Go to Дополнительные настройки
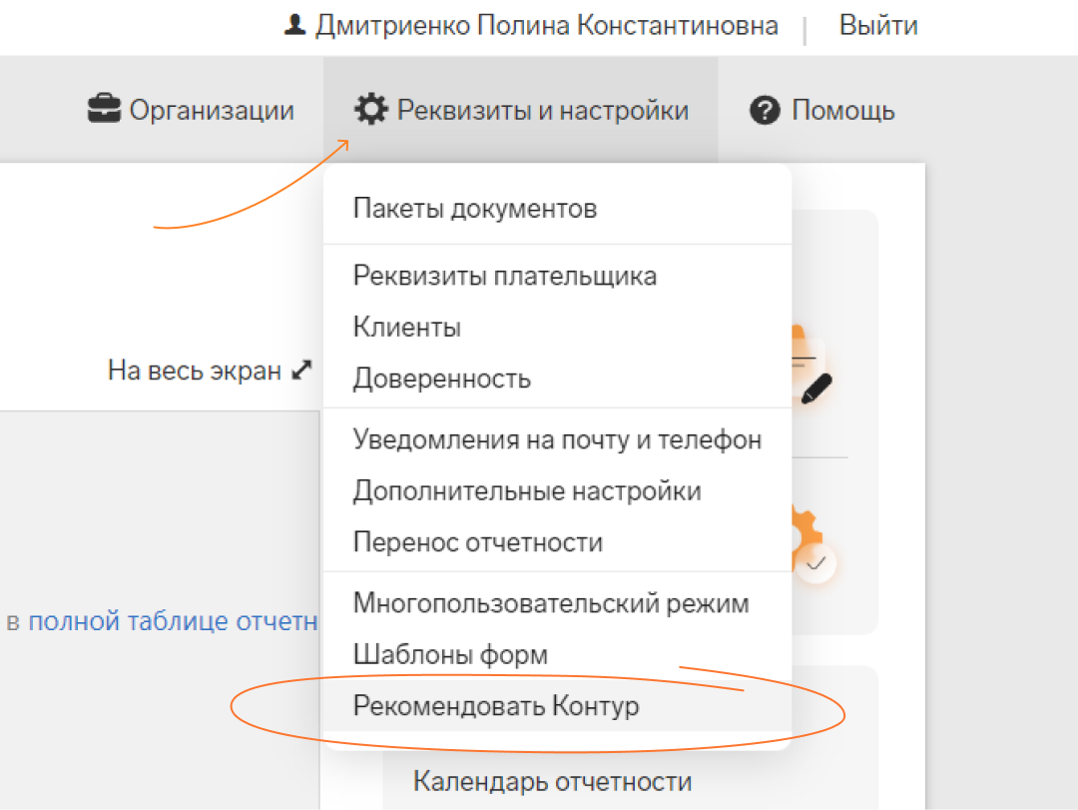Viewport: 1078px width, 810px height. [x=527, y=491]
